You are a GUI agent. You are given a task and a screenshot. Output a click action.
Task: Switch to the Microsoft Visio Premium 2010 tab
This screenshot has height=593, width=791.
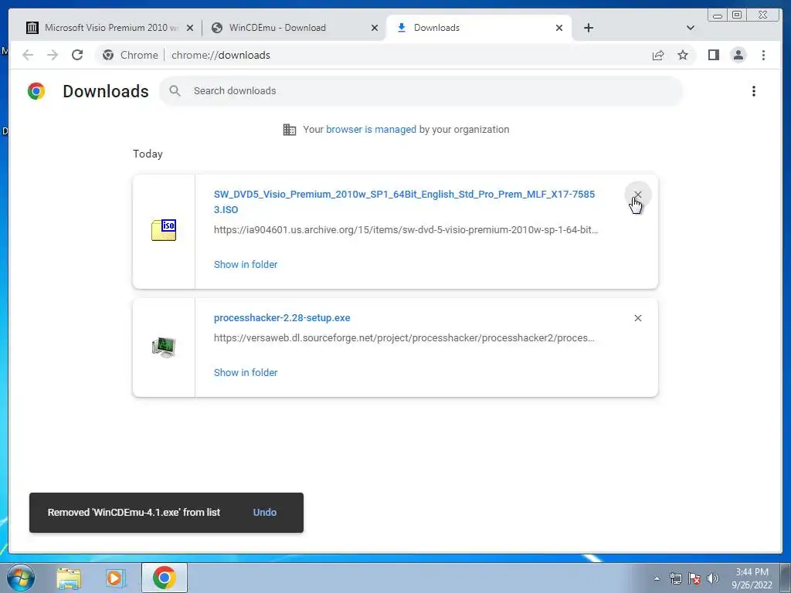[x=106, y=28]
